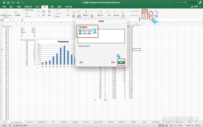Click the 浏览... button in dialog
Viewport: 203px width, 127px height.
coord(82,62)
